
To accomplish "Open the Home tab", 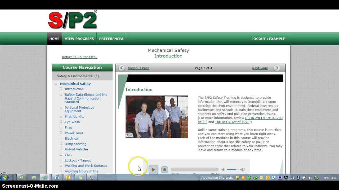I will (x=54, y=39).
